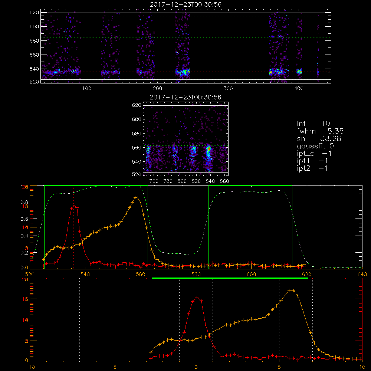Click the red curve peak near 536 in upper profile plot
Viewport: 371px width, 371px height.
pos(74,205)
